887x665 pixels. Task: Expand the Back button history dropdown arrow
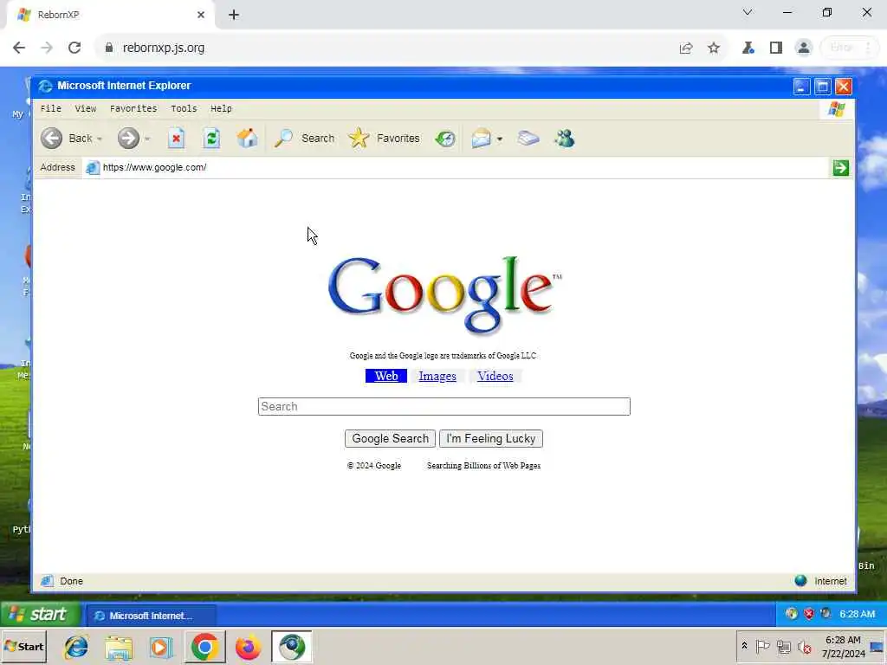(x=100, y=139)
